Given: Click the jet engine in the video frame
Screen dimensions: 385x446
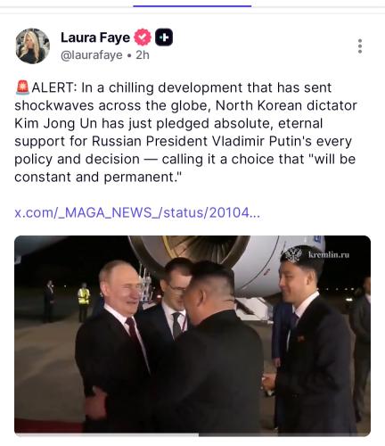Looking at the screenshot, I should tap(190, 249).
